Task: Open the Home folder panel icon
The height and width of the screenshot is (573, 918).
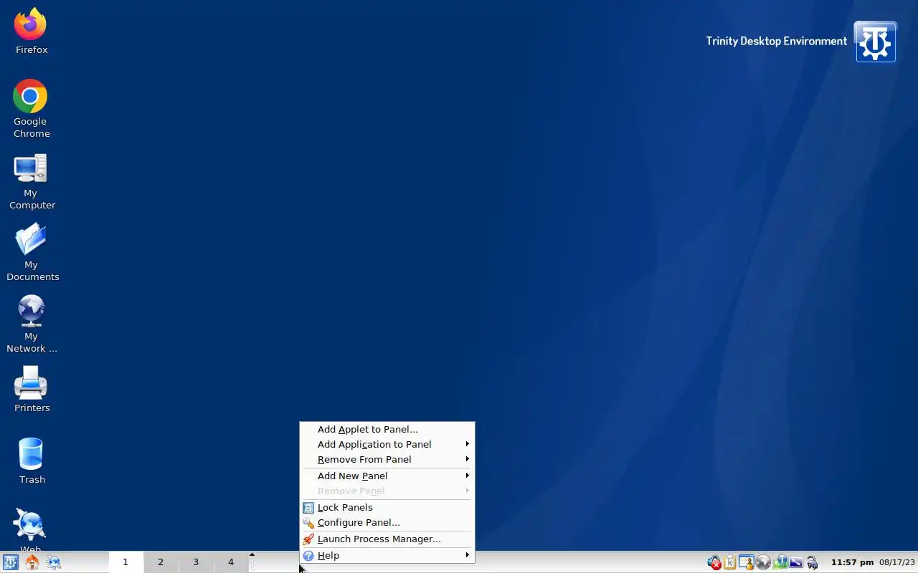Action: (32, 562)
